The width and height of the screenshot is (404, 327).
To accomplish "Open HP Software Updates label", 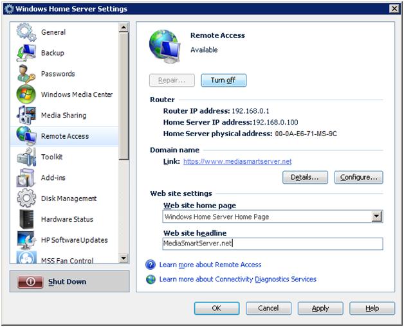I will pos(75,240).
